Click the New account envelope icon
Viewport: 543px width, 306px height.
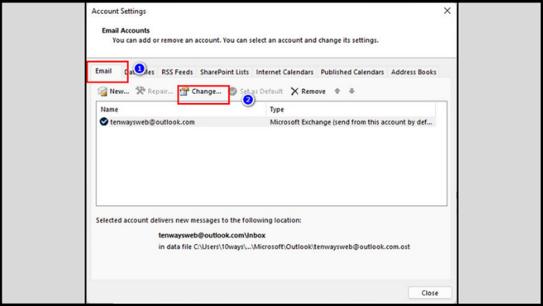(x=102, y=91)
